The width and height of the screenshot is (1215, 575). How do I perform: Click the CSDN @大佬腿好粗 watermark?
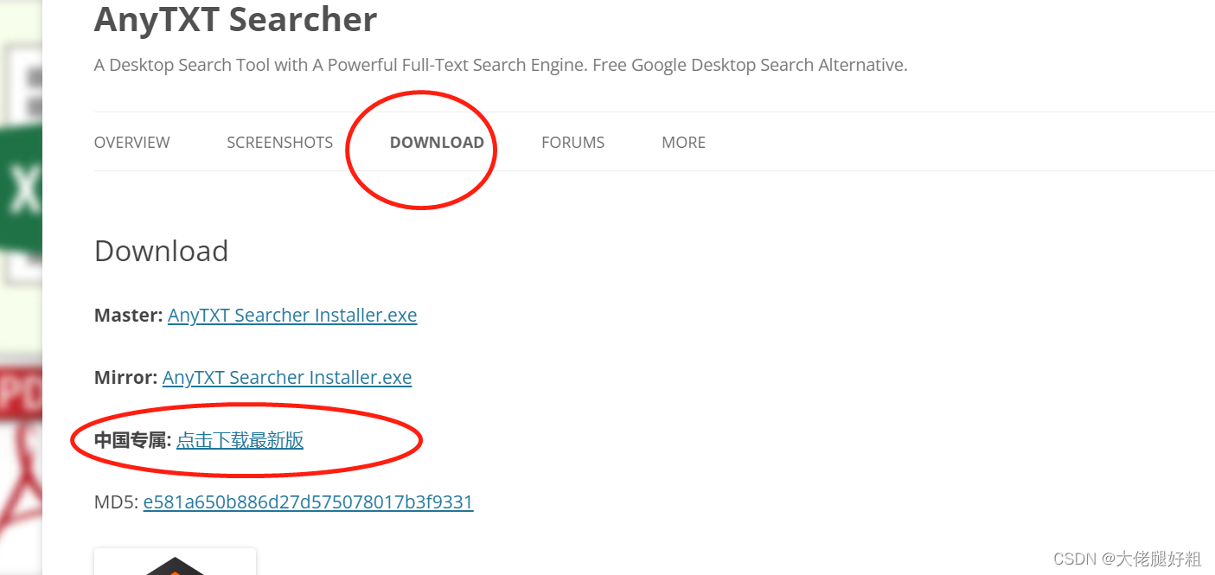(x=1128, y=559)
